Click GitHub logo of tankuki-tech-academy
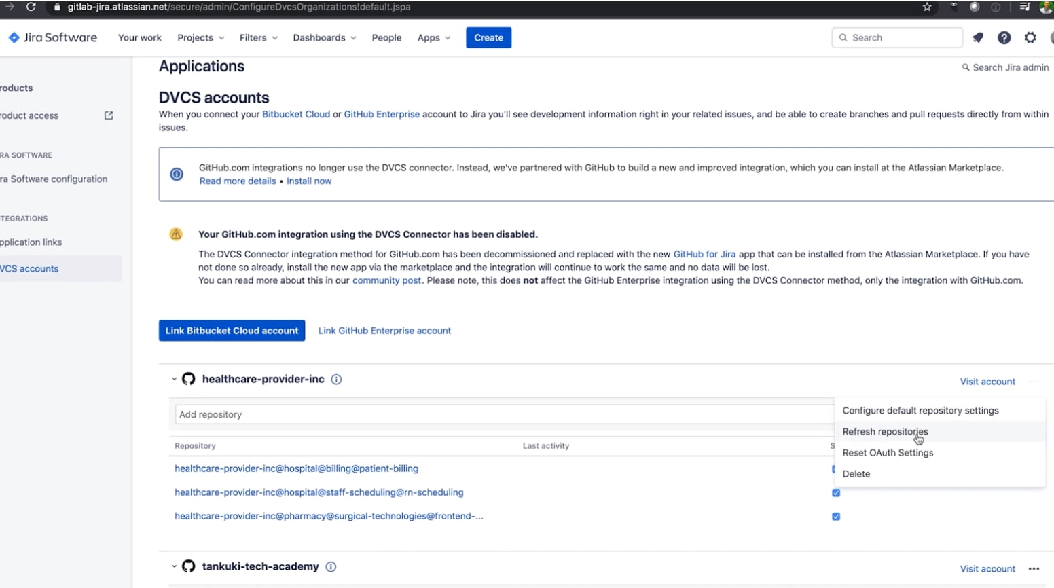The image size is (1054, 588). pyautogui.click(x=189, y=566)
